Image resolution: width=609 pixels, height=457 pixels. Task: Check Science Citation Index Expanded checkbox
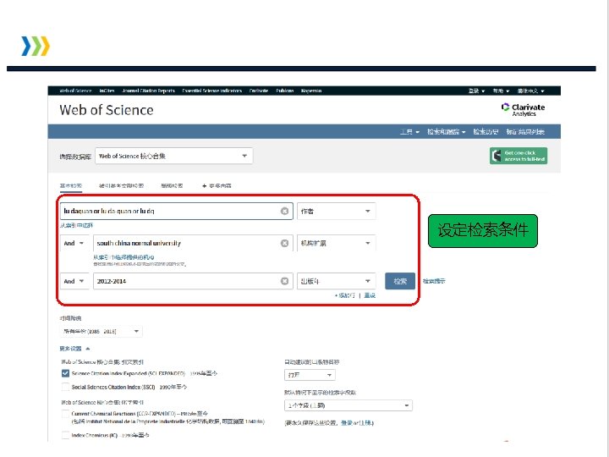pos(65,373)
